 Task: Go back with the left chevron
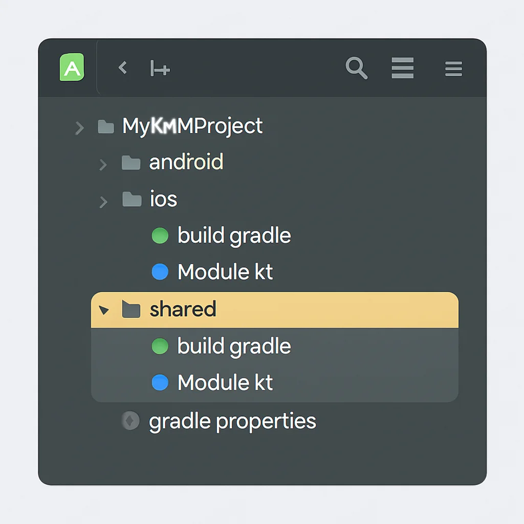tap(123, 68)
